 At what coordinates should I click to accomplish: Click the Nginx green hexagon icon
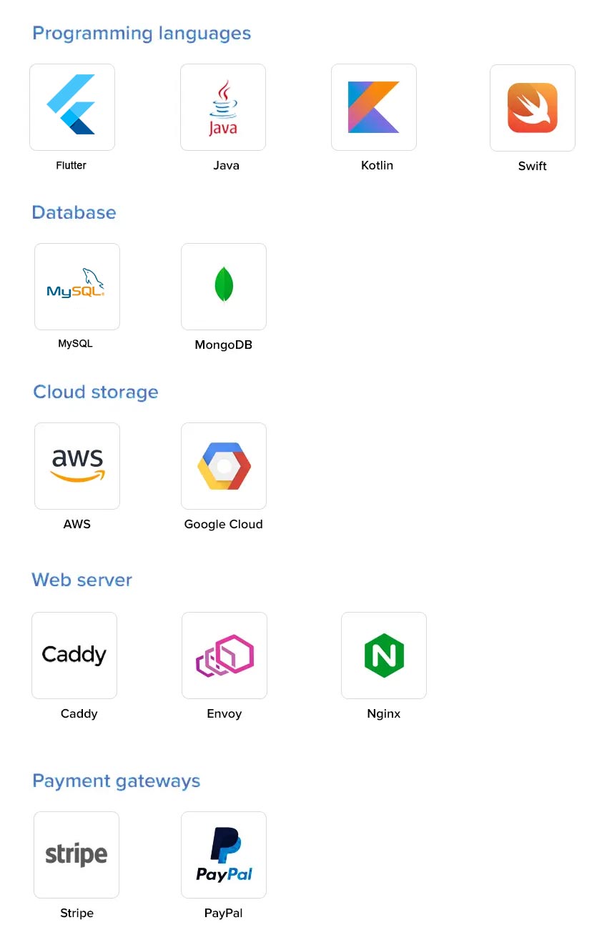click(384, 655)
